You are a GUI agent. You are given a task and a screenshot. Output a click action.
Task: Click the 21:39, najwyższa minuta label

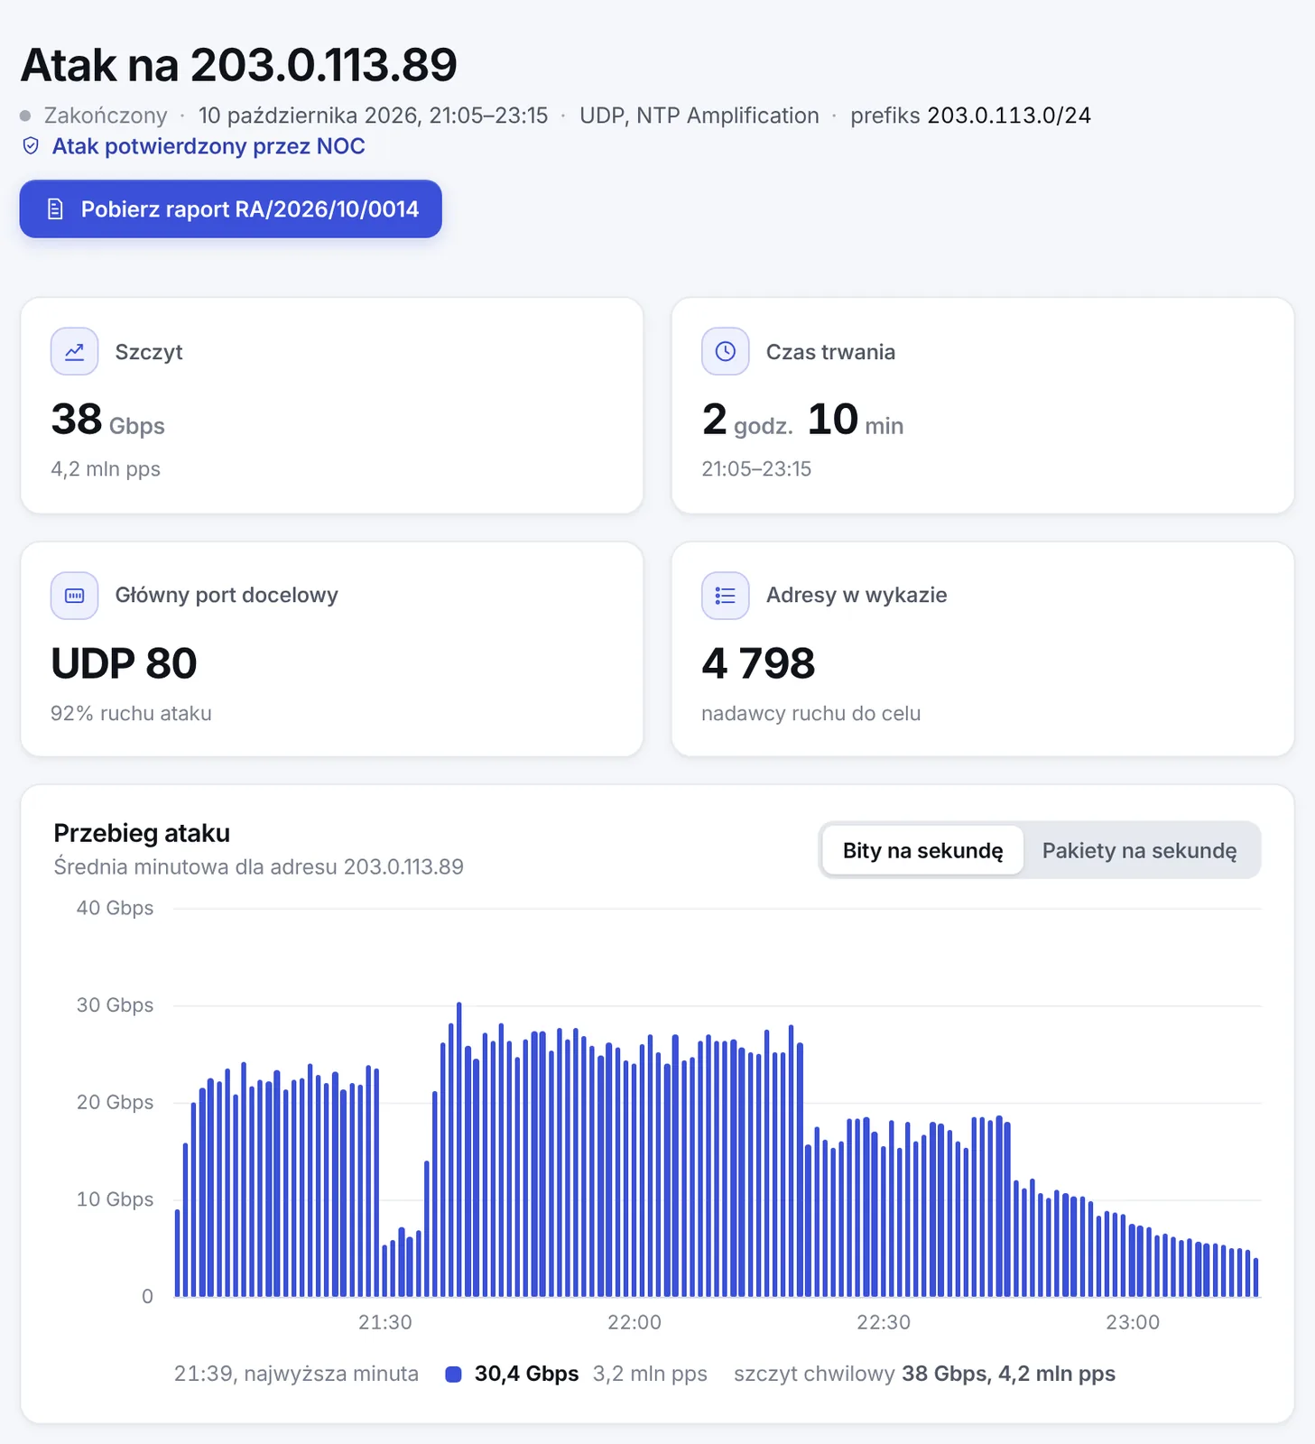pyautogui.click(x=296, y=1374)
